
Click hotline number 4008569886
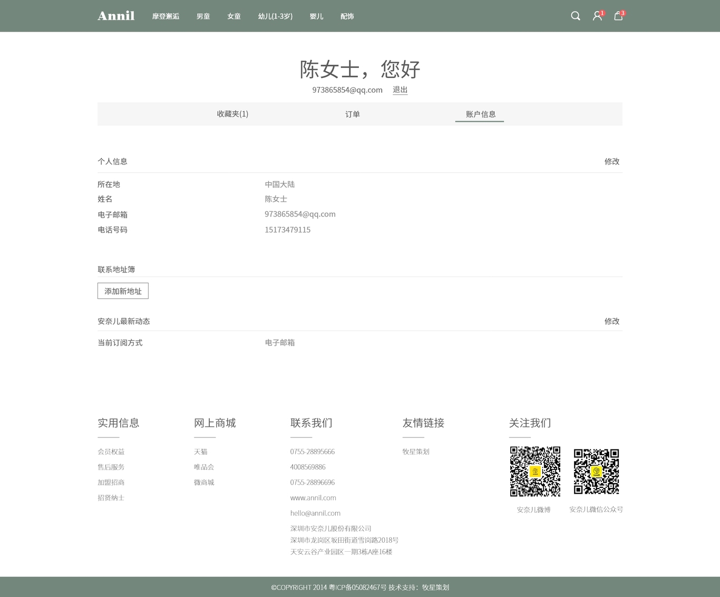308,467
